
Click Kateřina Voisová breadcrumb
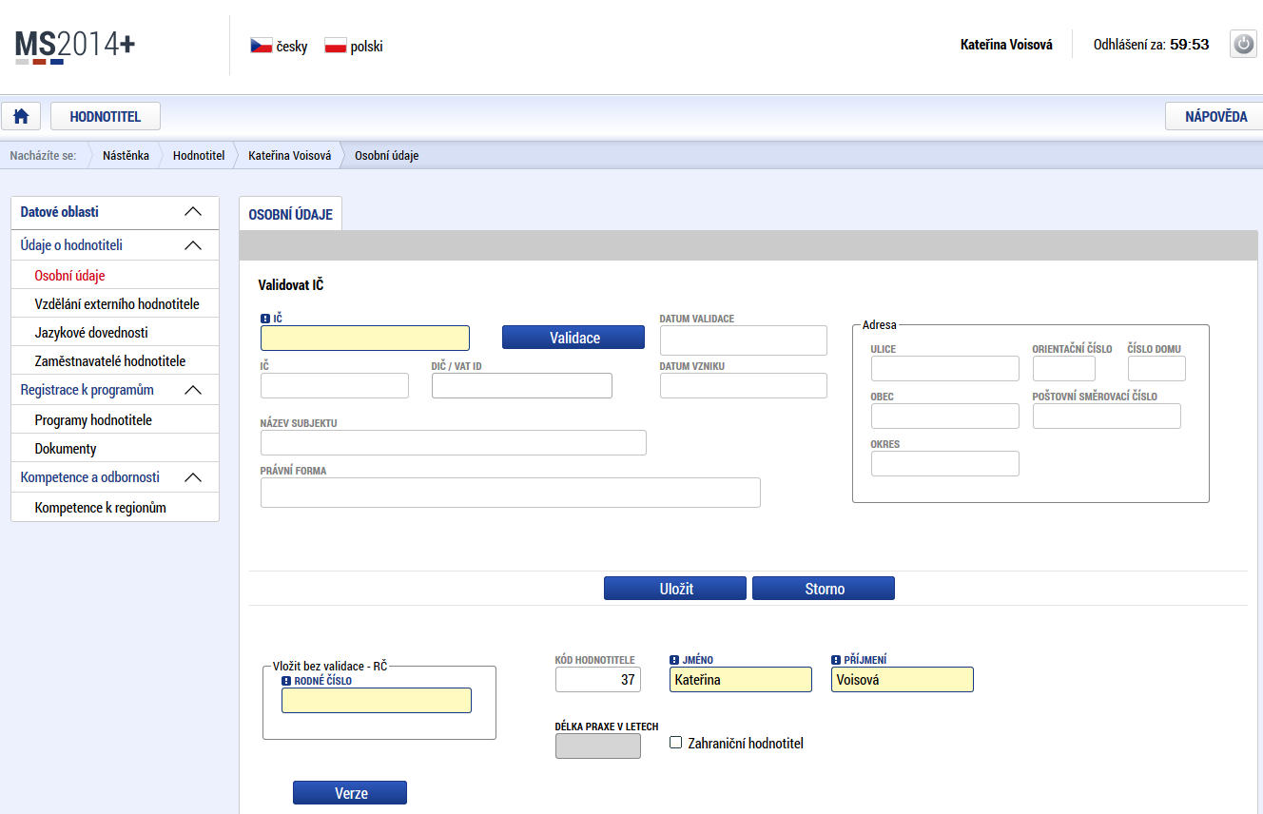click(290, 156)
